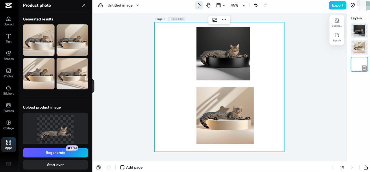Open the Photos panel

pos(9,73)
